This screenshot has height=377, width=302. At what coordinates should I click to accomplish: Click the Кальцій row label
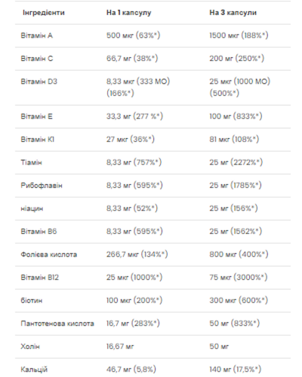coord(34,369)
